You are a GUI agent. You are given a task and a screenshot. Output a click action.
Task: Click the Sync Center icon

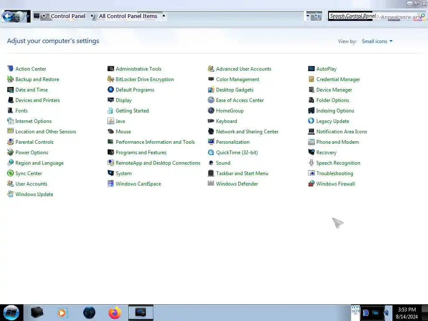[10, 173]
